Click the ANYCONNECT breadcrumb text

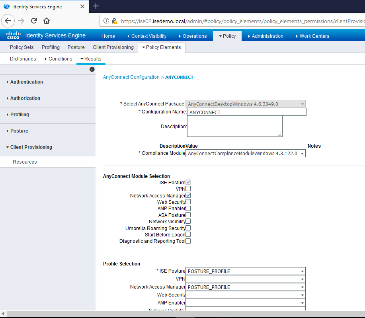click(179, 77)
